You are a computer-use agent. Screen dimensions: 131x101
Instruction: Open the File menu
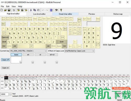[x=2, y=6]
